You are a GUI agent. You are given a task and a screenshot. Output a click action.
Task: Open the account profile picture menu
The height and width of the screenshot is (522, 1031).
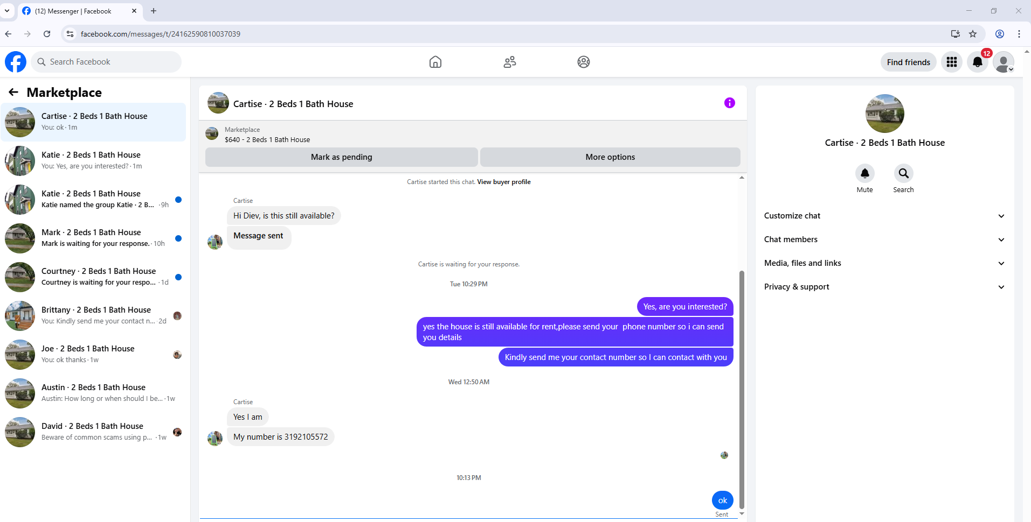click(x=1004, y=62)
